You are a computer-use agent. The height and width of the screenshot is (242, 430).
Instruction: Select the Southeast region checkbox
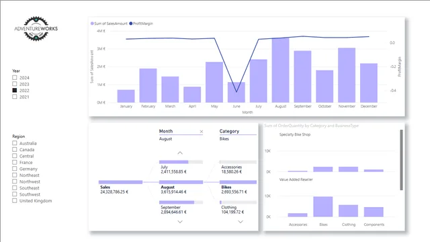[x=15, y=188]
